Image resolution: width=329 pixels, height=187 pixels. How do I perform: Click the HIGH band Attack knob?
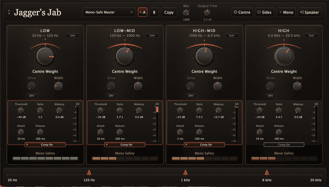[260, 132]
